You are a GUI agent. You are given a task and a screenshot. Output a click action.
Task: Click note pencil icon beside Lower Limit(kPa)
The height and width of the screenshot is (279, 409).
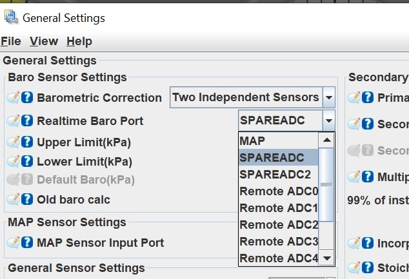(13, 161)
